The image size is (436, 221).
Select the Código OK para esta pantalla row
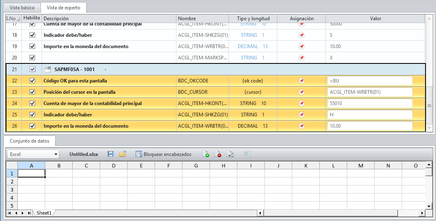(x=216, y=81)
